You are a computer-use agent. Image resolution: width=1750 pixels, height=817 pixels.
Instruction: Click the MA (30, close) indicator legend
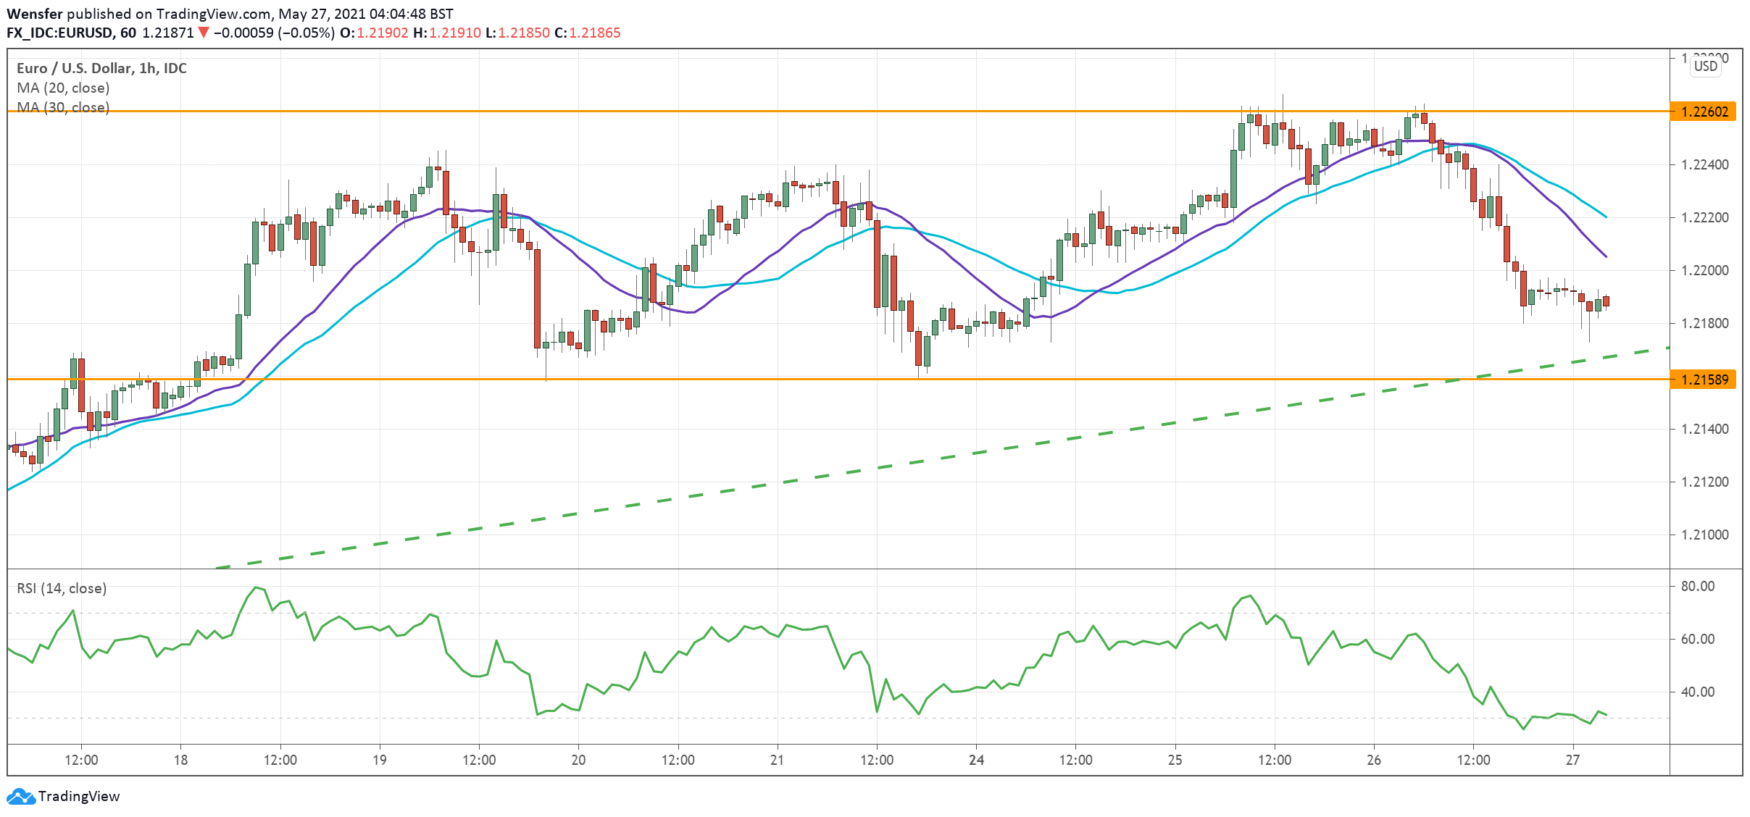pos(63,107)
